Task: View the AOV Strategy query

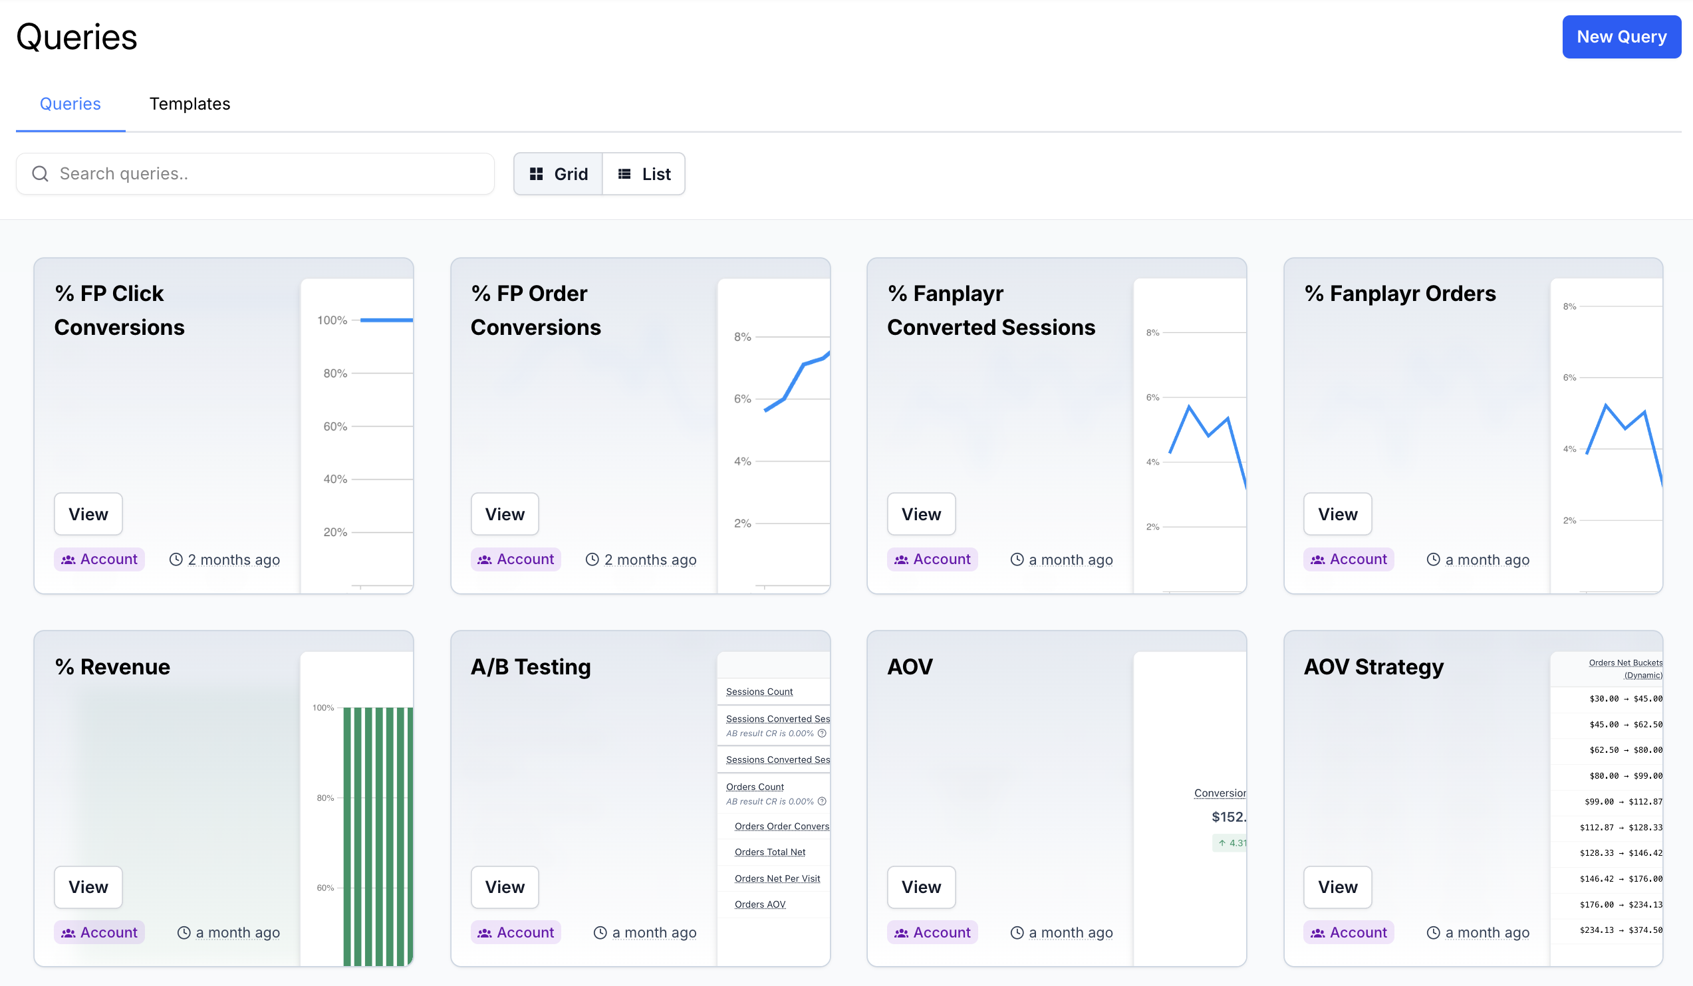Action: pyautogui.click(x=1337, y=887)
